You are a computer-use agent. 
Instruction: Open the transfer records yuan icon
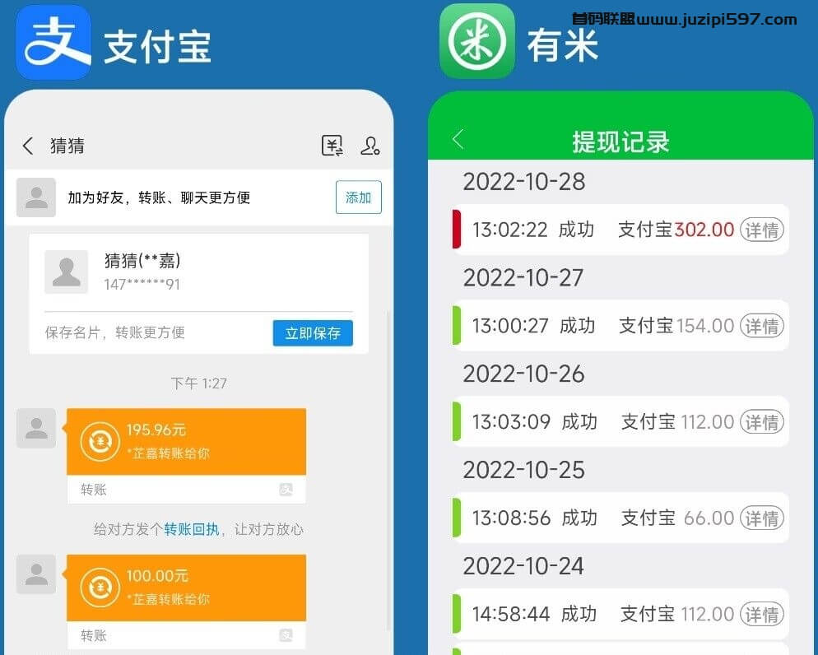[x=332, y=146]
